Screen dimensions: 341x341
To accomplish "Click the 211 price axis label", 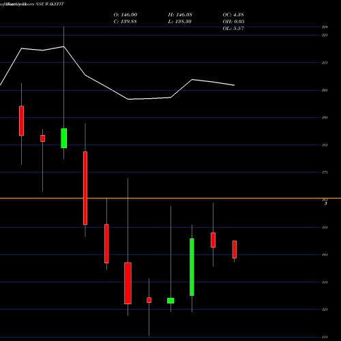I will coord(325,63).
